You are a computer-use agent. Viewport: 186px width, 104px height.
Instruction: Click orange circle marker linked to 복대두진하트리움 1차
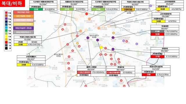81,31
